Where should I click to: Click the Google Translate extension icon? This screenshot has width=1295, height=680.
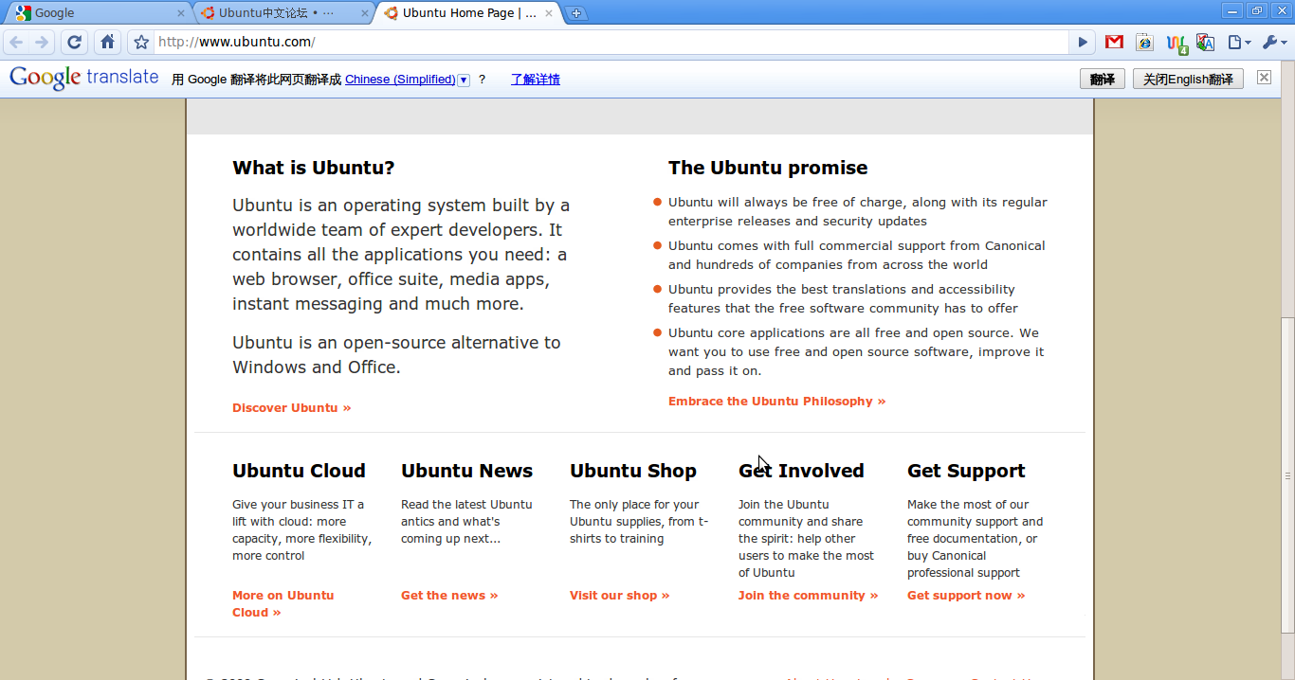click(1205, 42)
